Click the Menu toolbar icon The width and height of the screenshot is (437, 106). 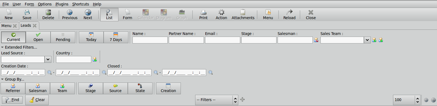point(268,14)
